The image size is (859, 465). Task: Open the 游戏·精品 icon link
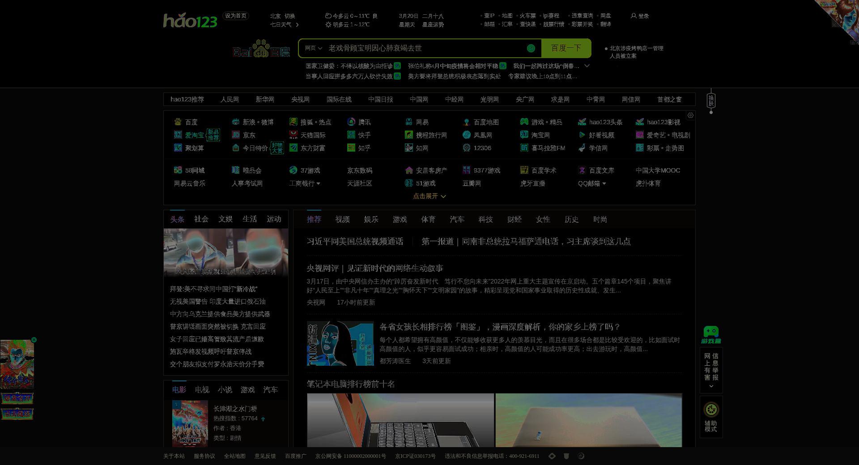[x=524, y=122]
